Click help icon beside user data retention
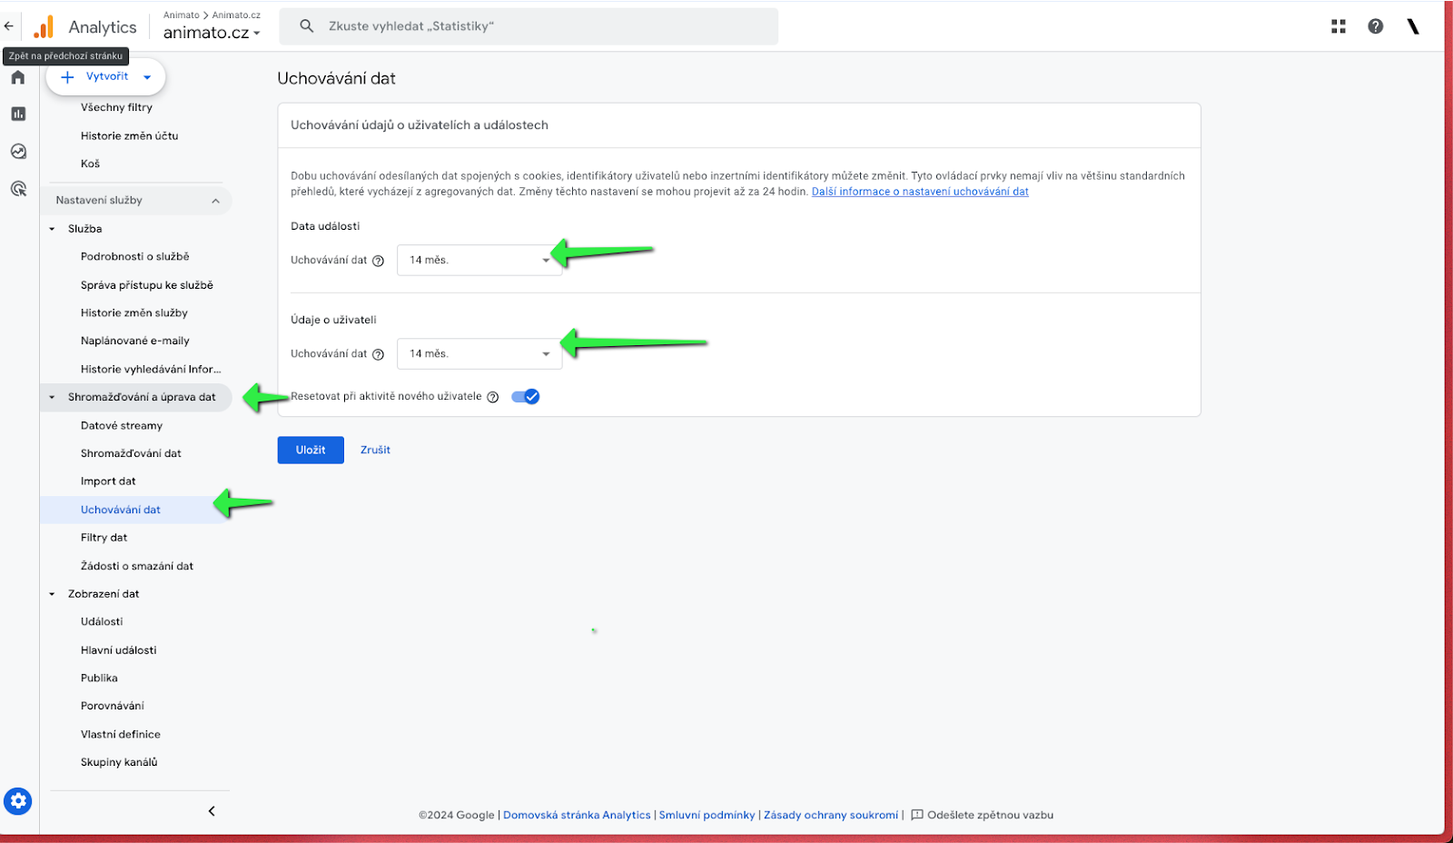This screenshot has width=1453, height=843. tap(379, 354)
